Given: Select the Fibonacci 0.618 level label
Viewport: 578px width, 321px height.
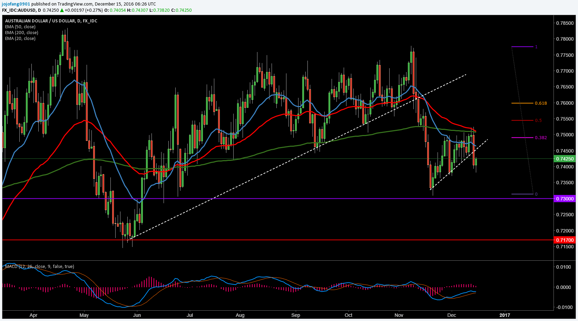Looking at the screenshot, I should [541, 103].
